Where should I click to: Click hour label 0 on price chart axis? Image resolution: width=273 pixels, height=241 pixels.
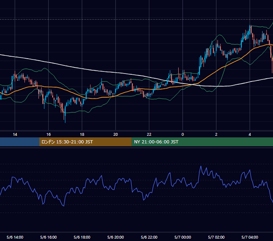[x=183, y=135]
